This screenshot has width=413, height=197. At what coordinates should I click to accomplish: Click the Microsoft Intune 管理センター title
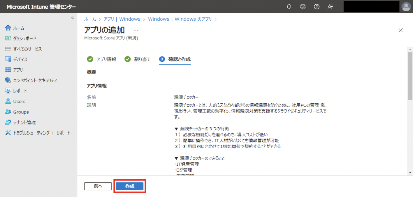click(41, 7)
